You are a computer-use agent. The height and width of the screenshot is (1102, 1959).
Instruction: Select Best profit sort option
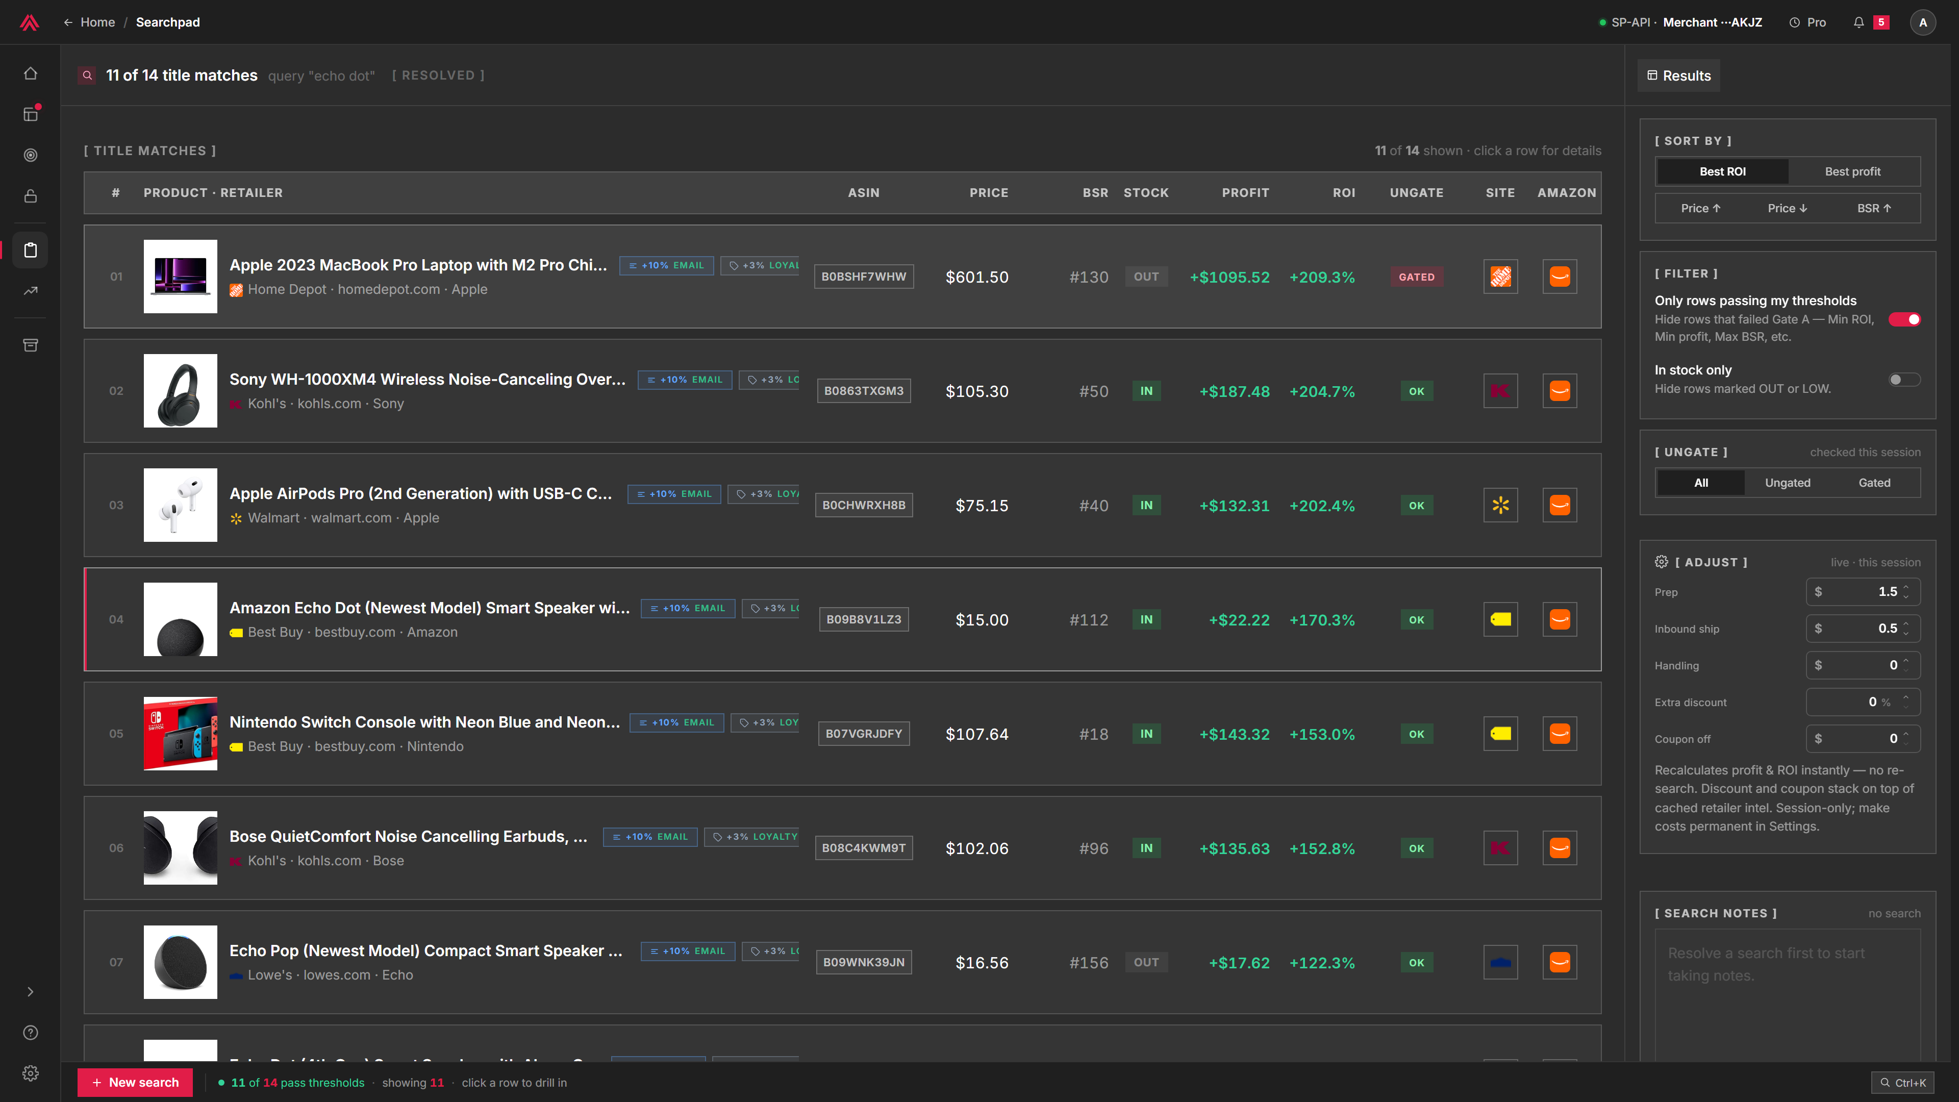[1852, 172]
